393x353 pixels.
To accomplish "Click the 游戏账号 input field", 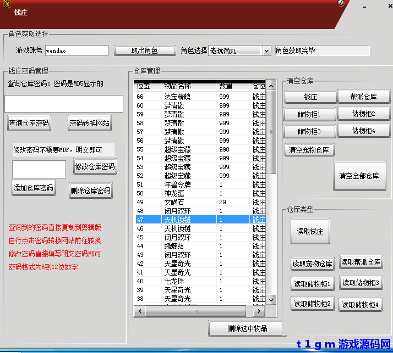I will click(77, 51).
